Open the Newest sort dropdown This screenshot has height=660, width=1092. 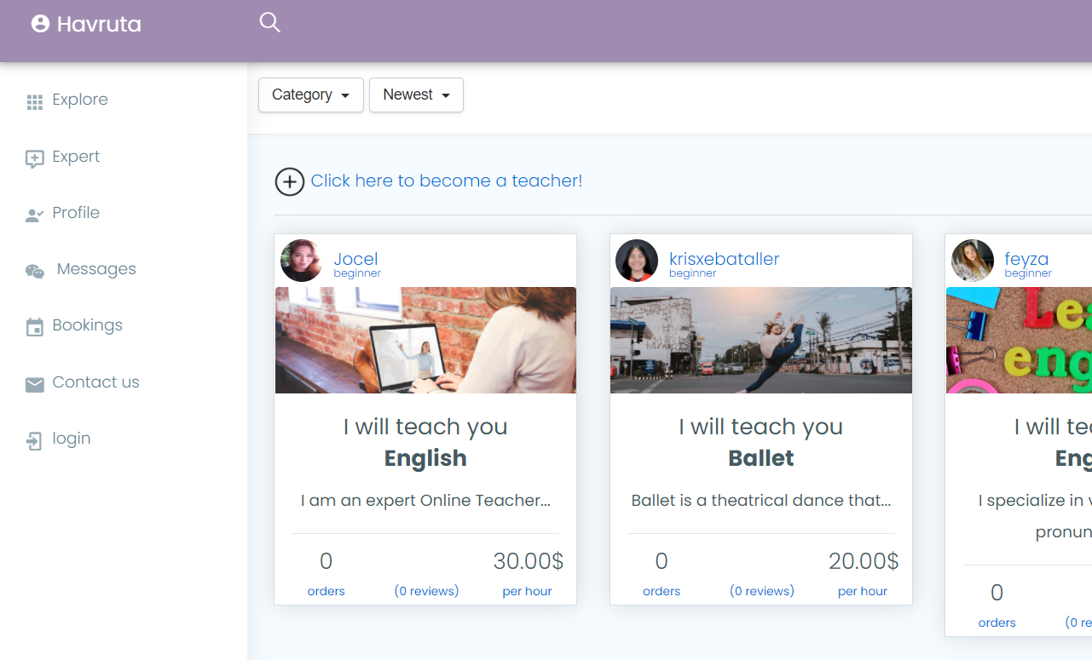tap(416, 95)
